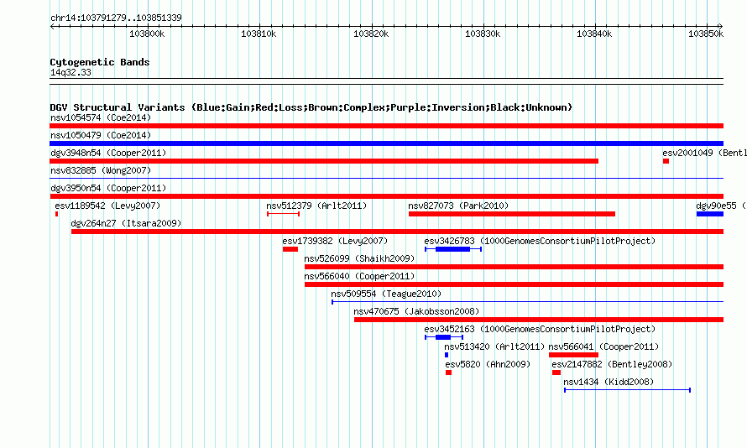Viewport: 747px width, 448px height.
Task: Click the 103840k ruler label
Action: [594, 34]
